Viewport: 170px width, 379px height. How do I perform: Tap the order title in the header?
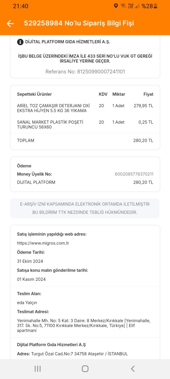[79, 23]
